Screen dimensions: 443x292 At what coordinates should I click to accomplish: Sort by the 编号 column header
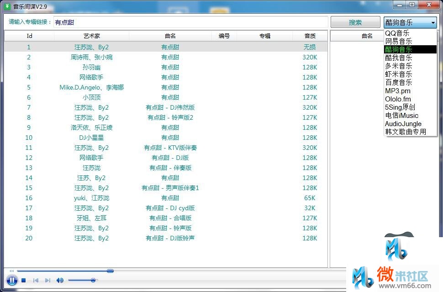click(224, 36)
